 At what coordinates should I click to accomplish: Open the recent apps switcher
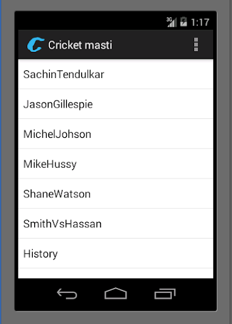tap(165, 294)
